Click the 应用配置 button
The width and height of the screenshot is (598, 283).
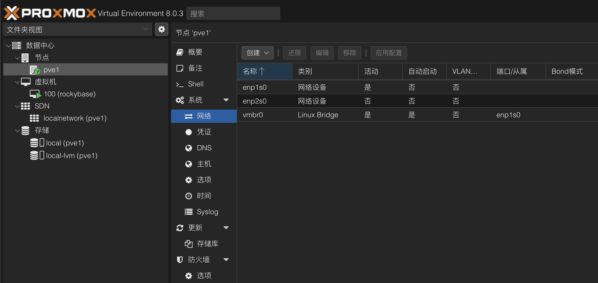pyautogui.click(x=389, y=53)
